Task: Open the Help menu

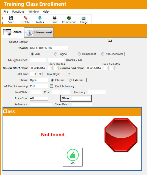Action: [x=46, y=12]
